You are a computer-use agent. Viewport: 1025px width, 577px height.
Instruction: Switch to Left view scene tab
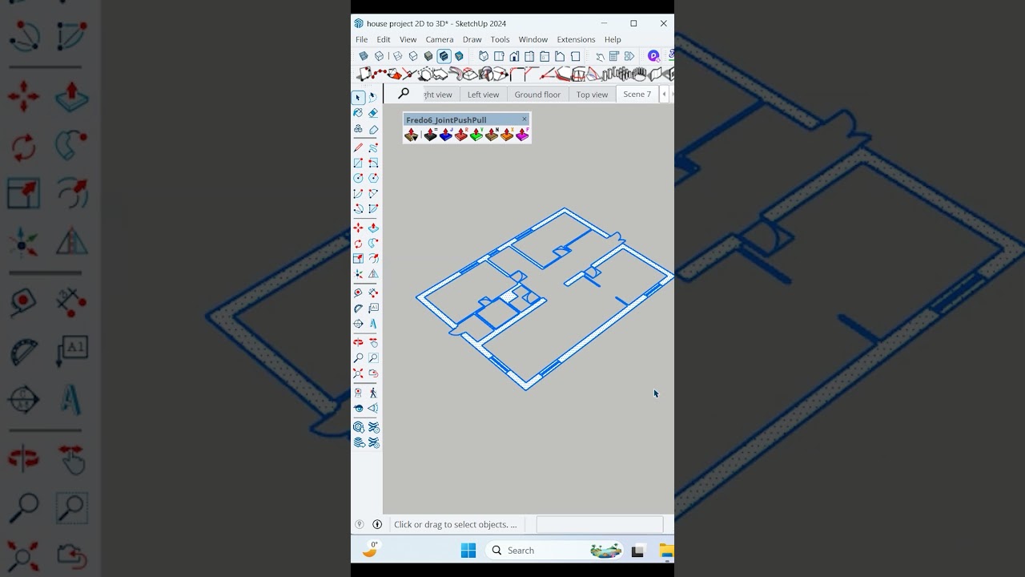[x=483, y=95]
